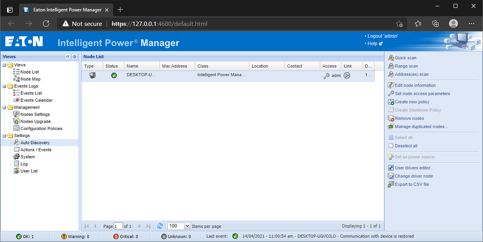483x242 pixels.
Task: Click Remove nodes
Action: pyautogui.click(x=409, y=118)
